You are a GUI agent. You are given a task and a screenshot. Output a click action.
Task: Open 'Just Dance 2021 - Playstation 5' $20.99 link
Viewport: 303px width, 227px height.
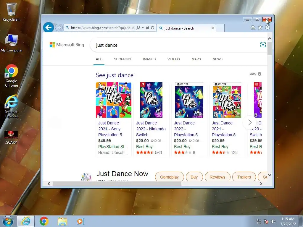tap(224, 129)
